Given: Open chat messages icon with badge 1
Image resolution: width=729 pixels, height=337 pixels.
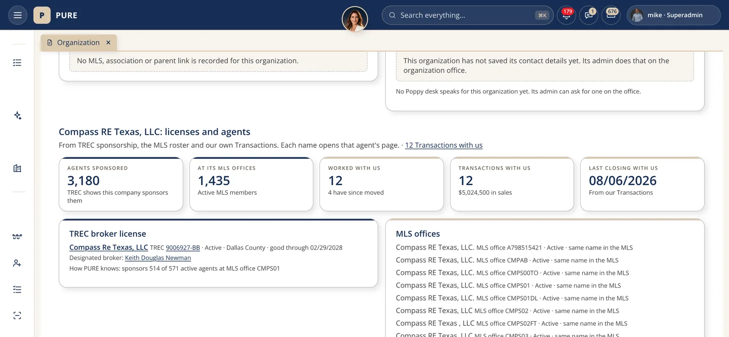Looking at the screenshot, I should click(589, 15).
